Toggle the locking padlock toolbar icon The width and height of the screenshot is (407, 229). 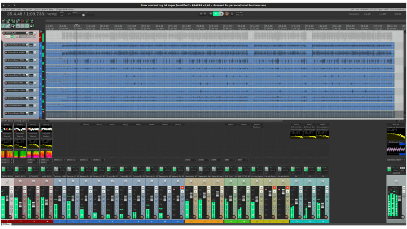(32, 26)
